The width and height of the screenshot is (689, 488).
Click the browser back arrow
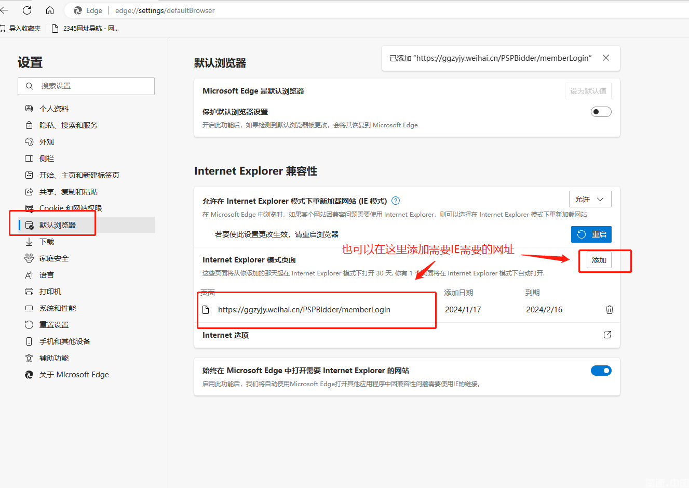click(4, 10)
